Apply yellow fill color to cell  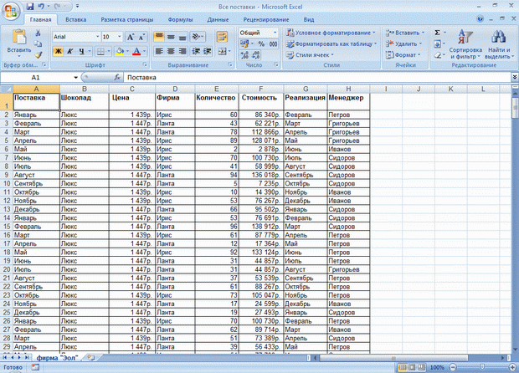pos(120,51)
